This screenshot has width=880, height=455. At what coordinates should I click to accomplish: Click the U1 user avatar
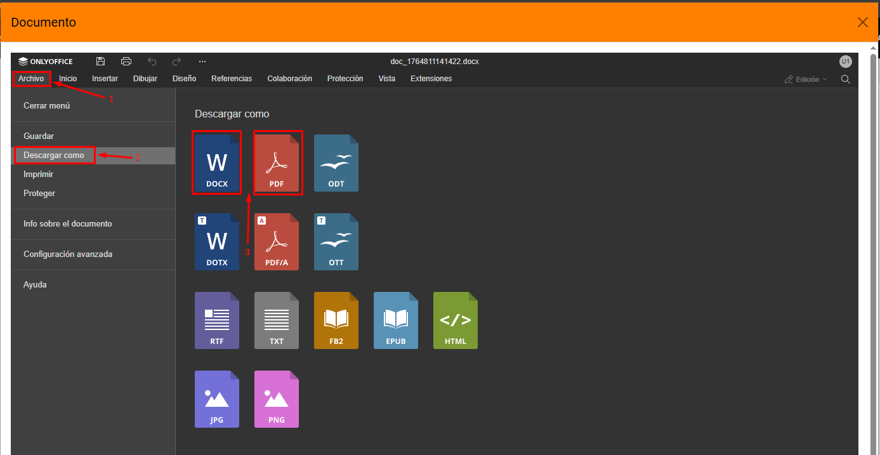[845, 62]
